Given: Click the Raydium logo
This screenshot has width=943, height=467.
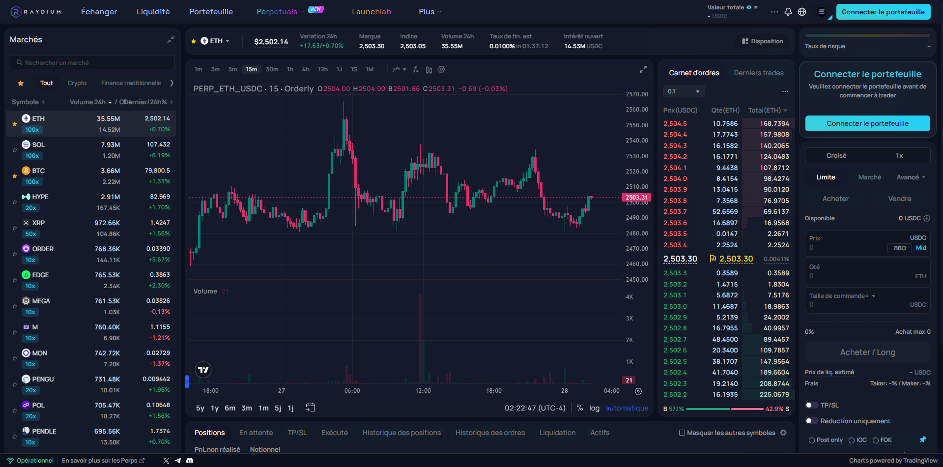Looking at the screenshot, I should [36, 12].
